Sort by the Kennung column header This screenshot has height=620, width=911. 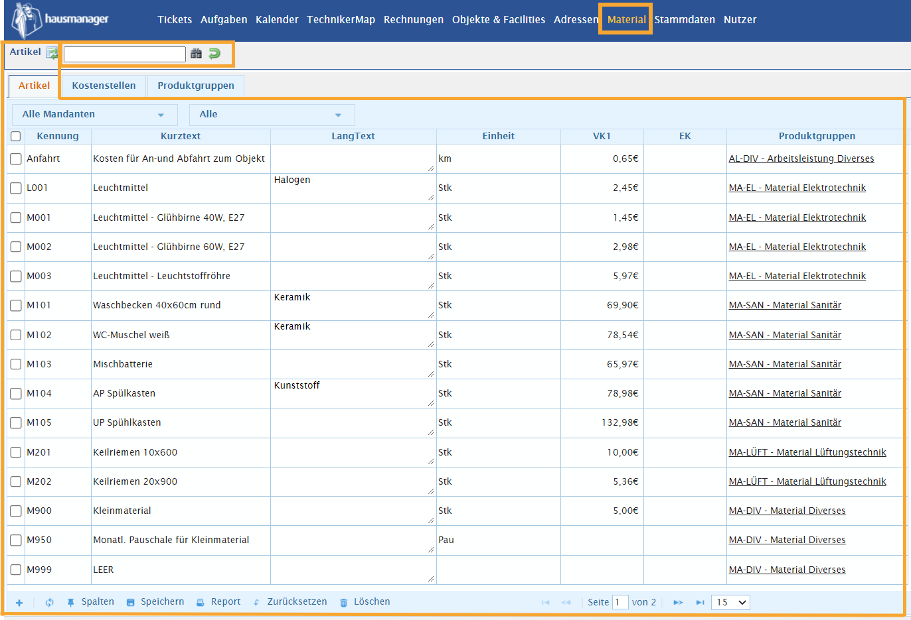(x=58, y=136)
